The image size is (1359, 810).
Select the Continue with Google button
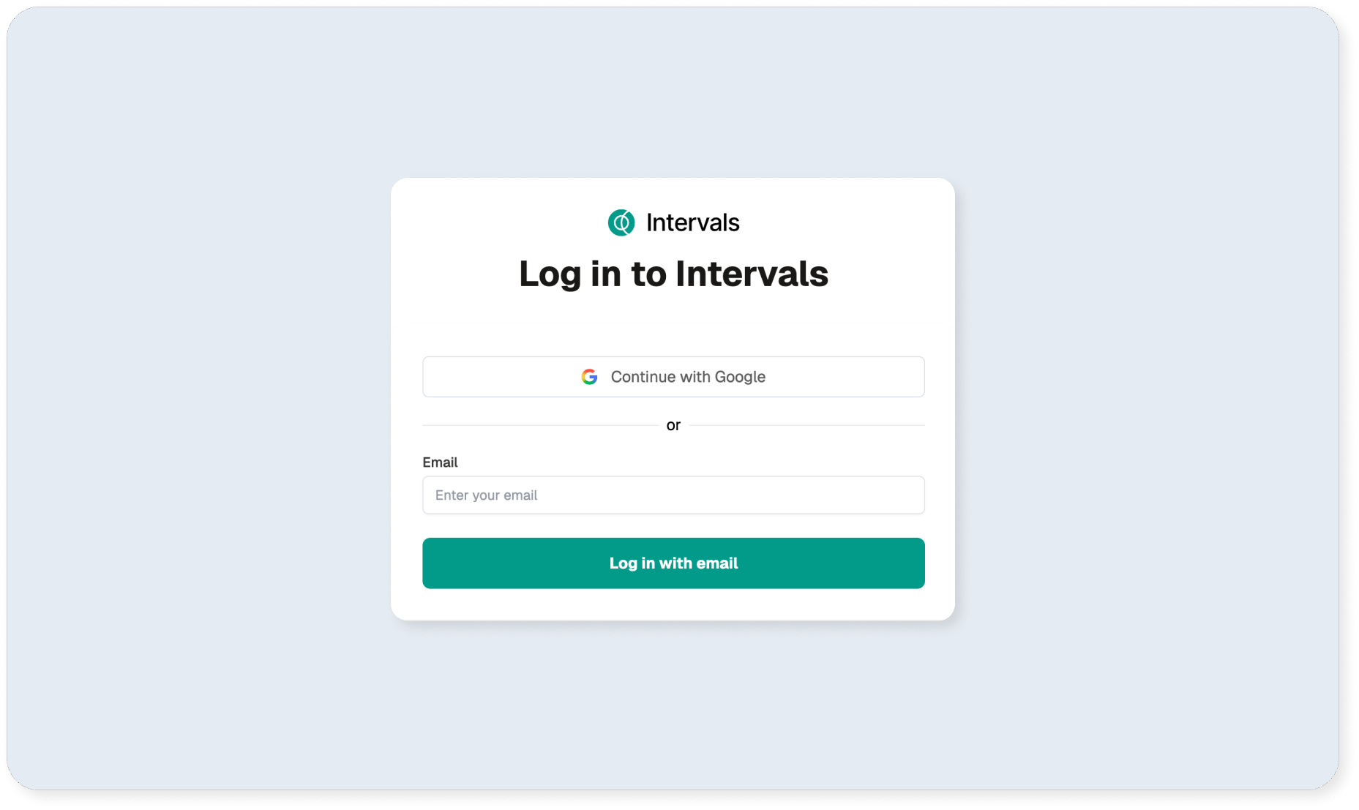click(x=673, y=377)
